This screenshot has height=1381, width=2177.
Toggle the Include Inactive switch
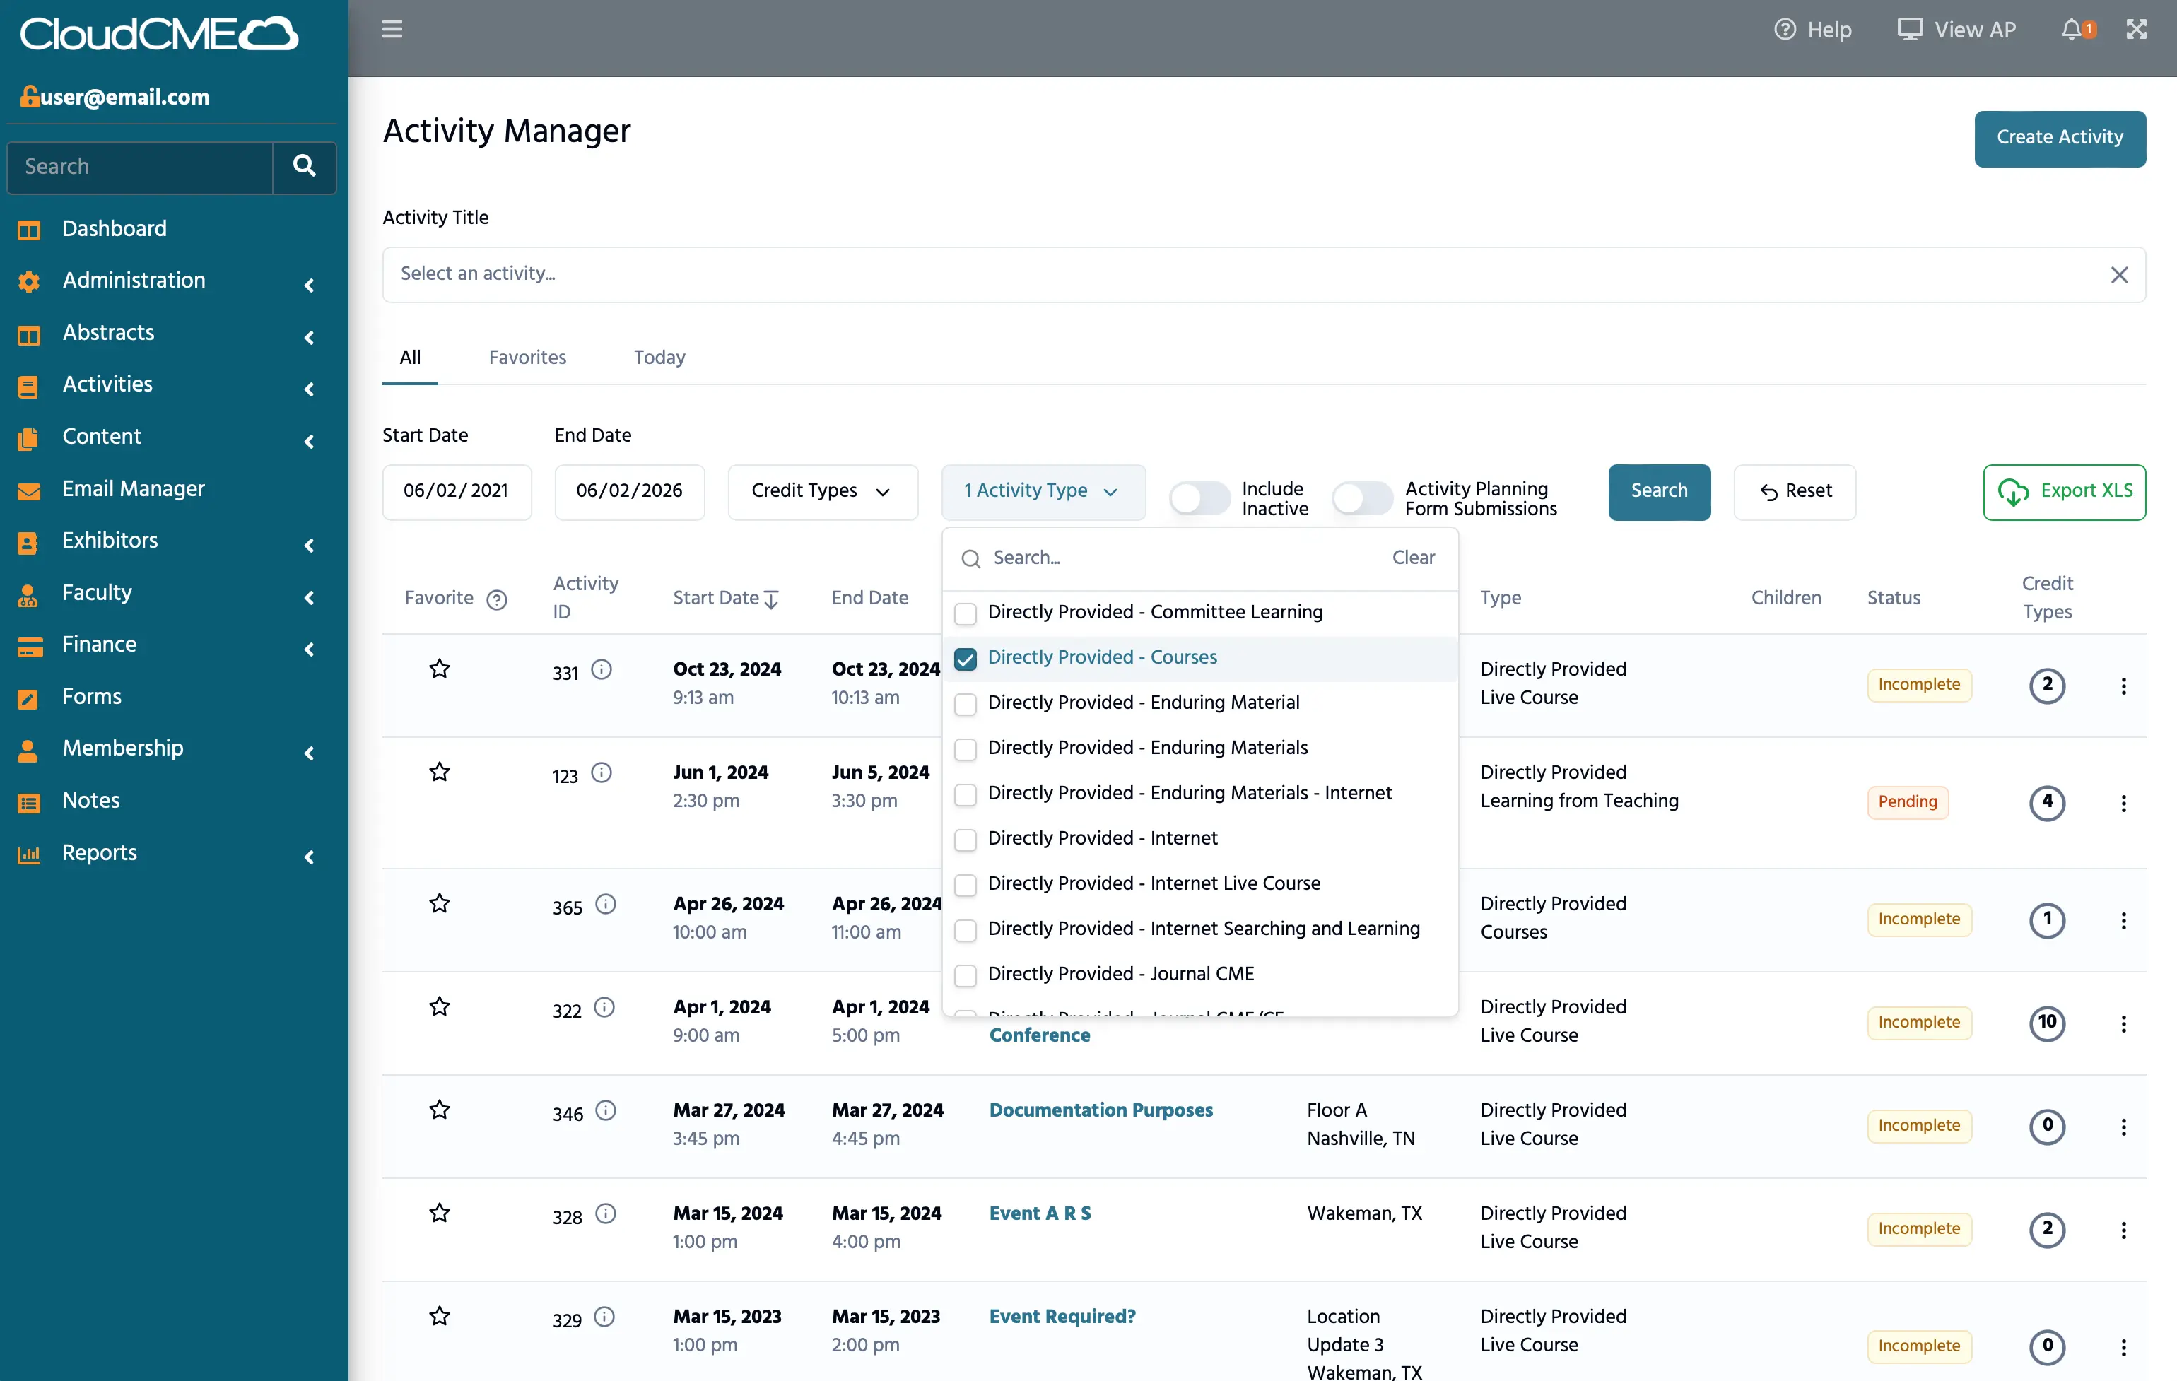(x=1199, y=498)
